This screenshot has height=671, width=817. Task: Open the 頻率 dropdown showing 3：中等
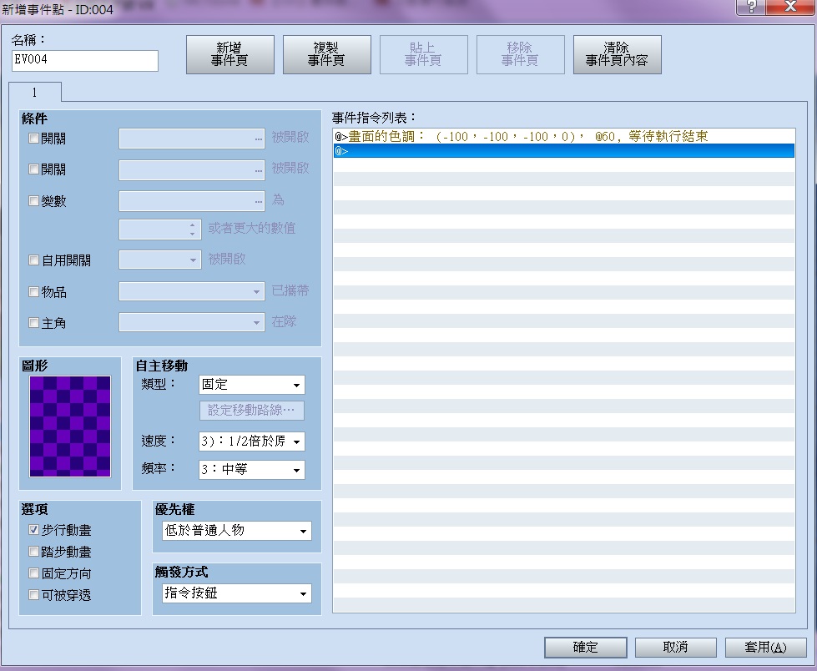click(x=252, y=469)
